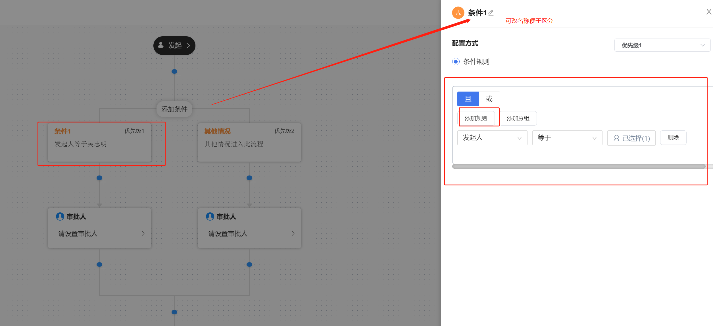Open the 优先级1 priority dropdown
713x326 pixels.
point(662,45)
